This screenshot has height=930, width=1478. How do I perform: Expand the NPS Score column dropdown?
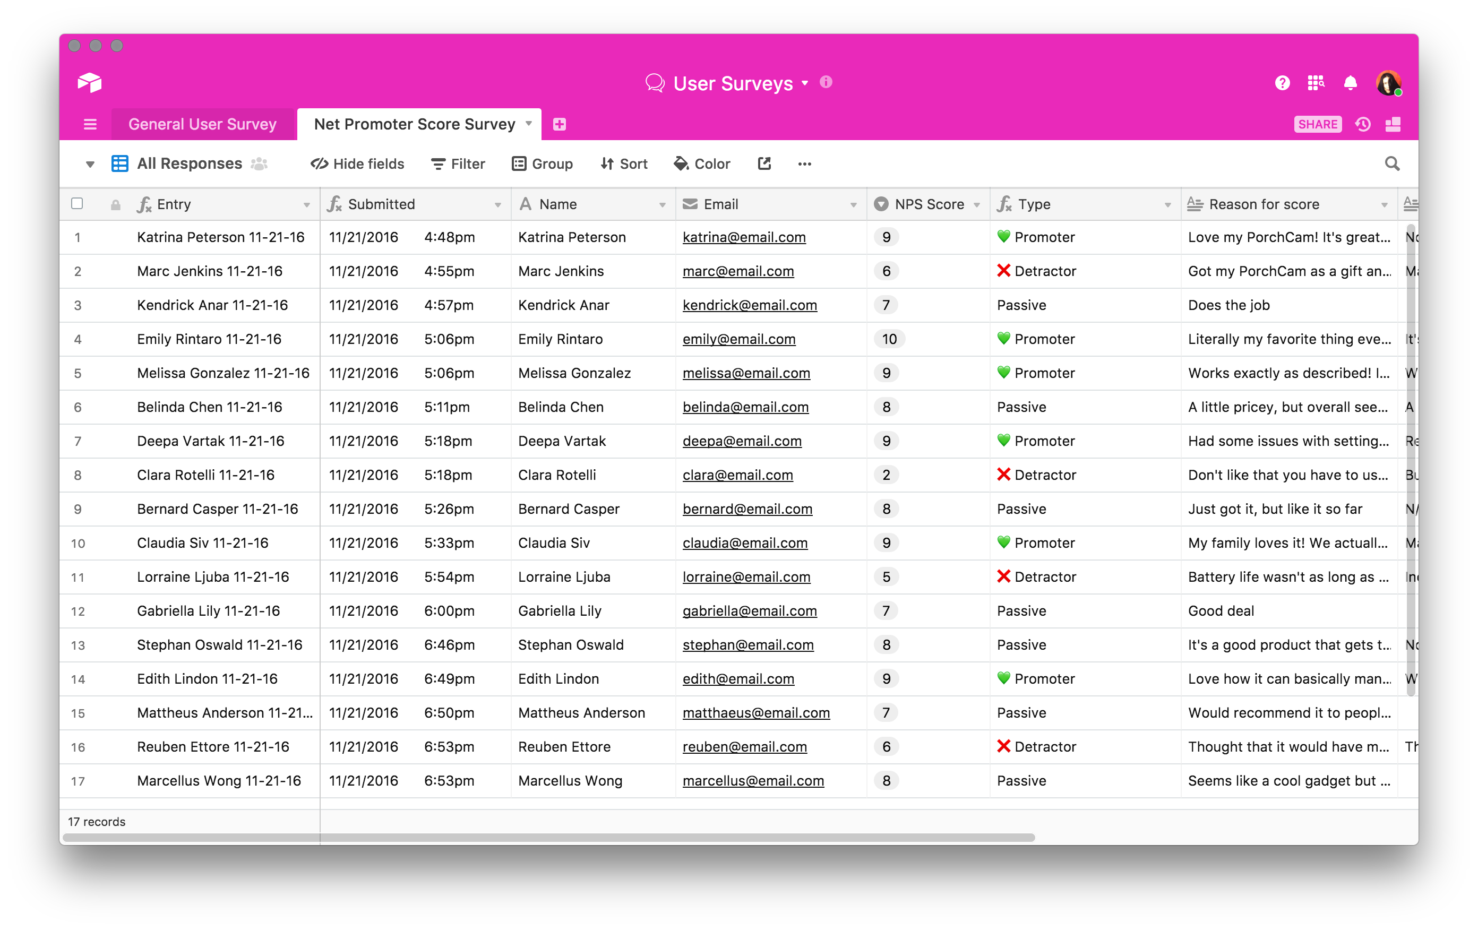[x=976, y=205]
